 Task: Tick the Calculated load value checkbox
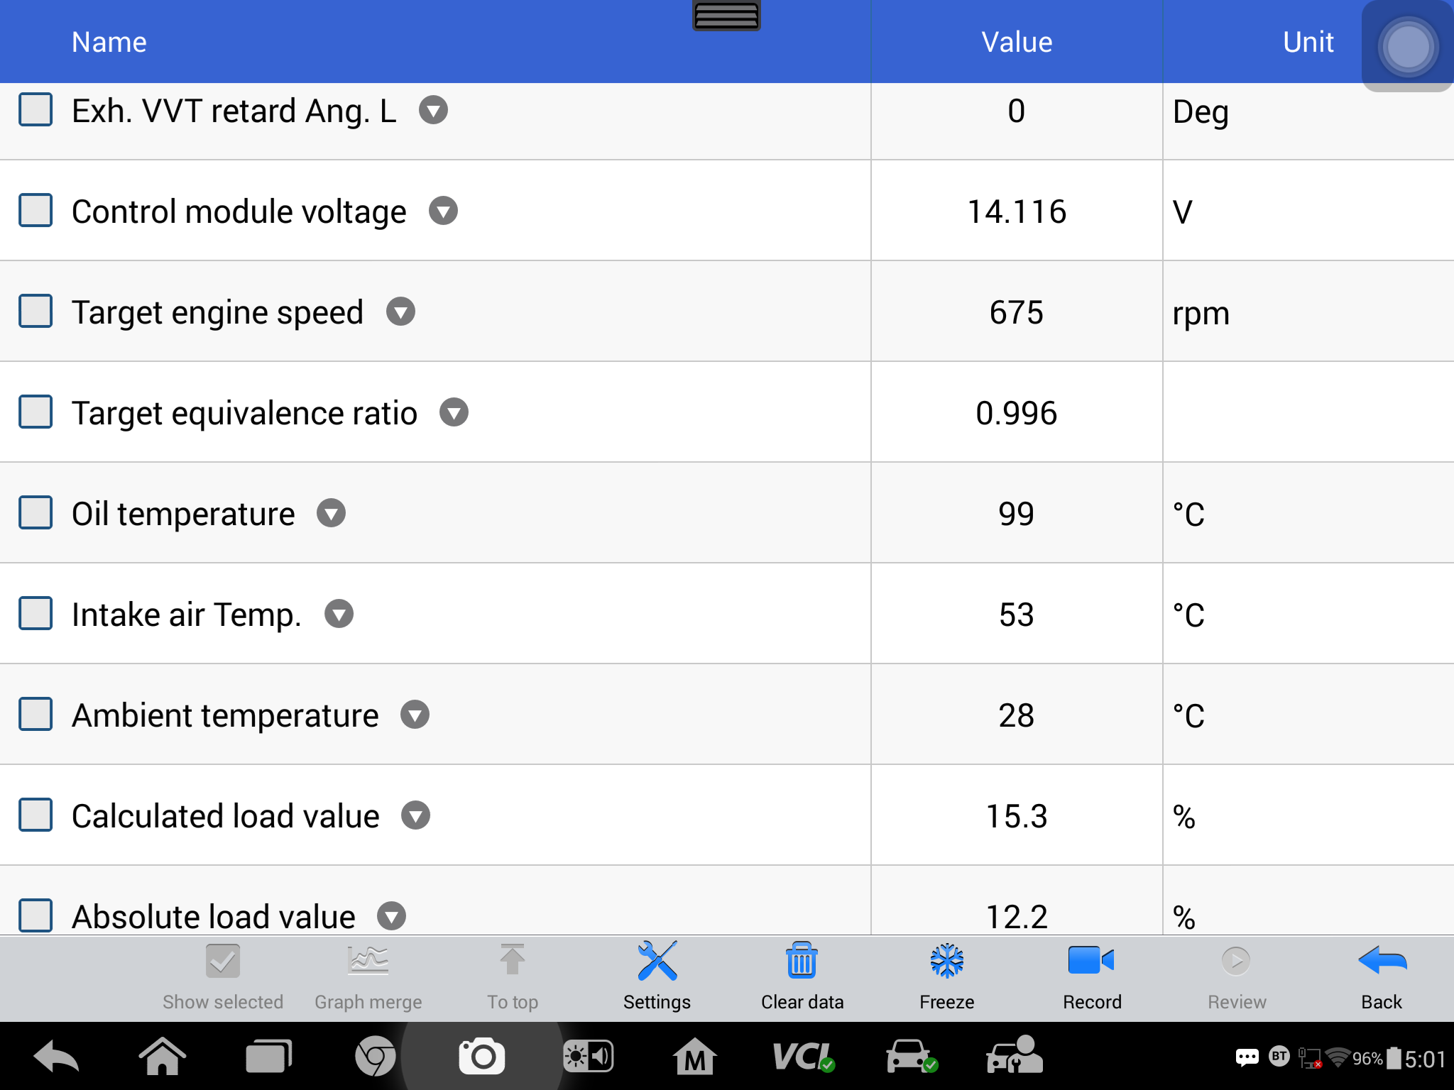[35, 815]
